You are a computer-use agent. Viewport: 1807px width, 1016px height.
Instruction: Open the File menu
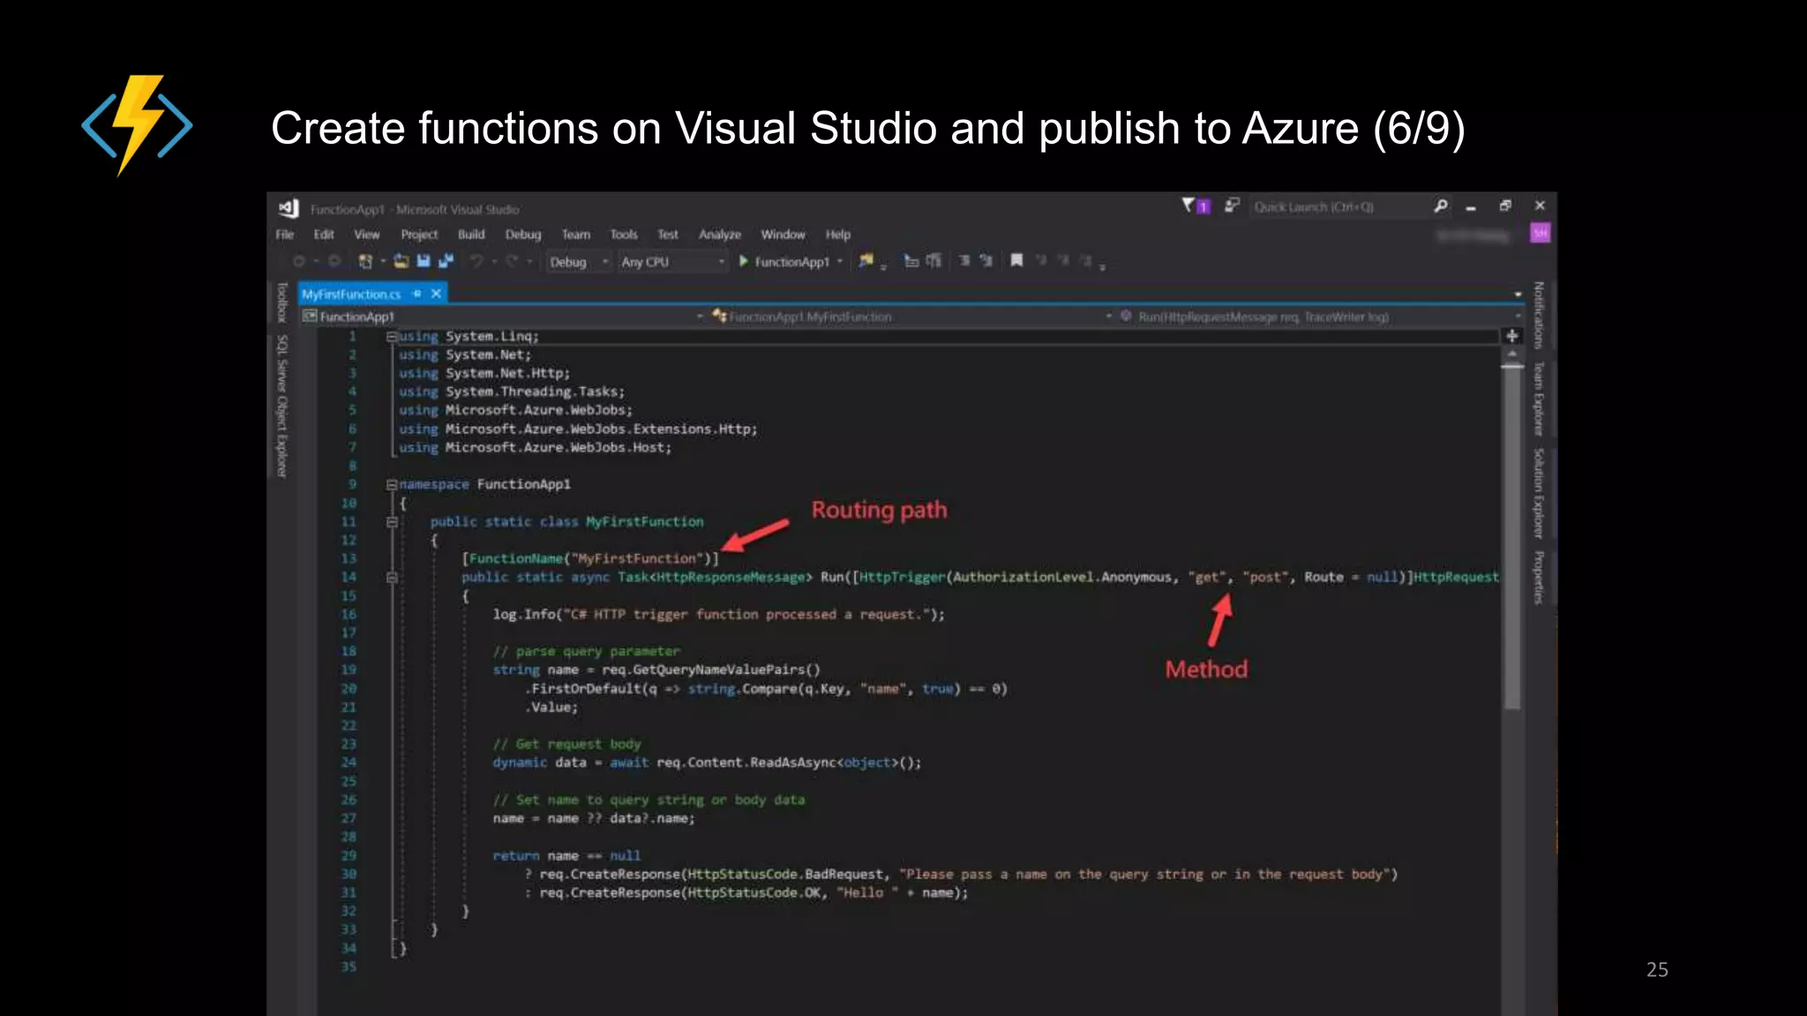(285, 235)
